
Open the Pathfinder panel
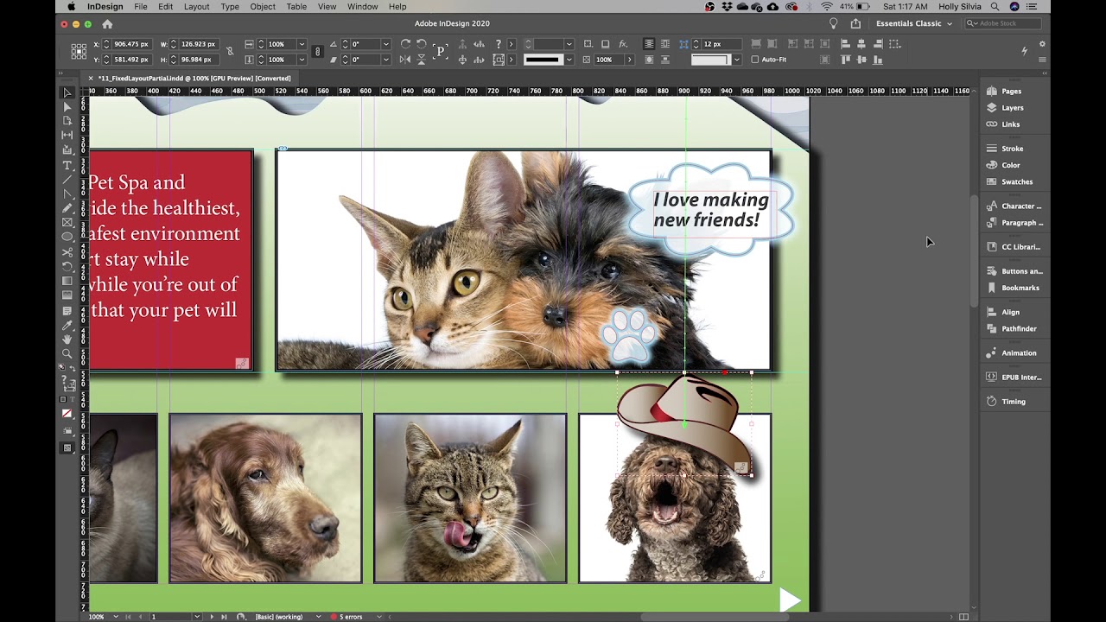[1018, 328]
